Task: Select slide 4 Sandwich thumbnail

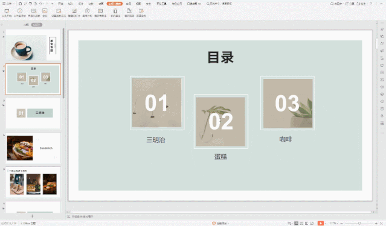Action: tap(33, 148)
